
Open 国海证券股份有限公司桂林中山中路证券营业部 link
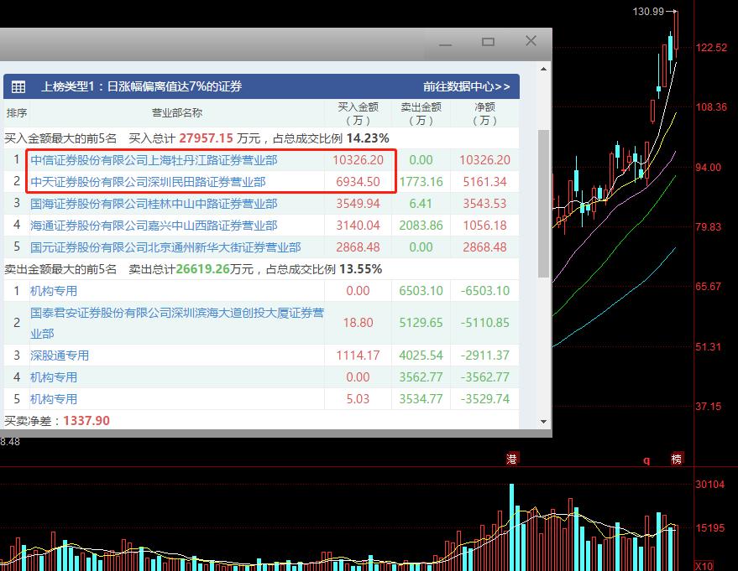[x=154, y=204]
